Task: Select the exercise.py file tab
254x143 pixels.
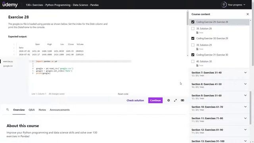Action: [x=8, y=62]
